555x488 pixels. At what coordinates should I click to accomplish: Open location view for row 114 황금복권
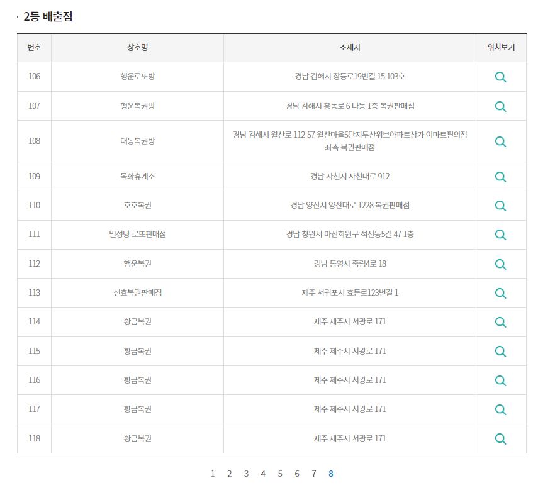500,322
